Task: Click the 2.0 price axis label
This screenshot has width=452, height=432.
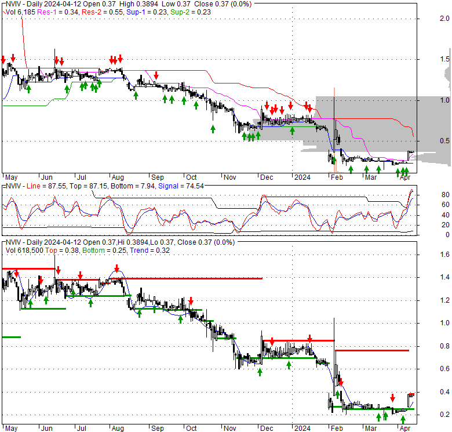Action: click(x=444, y=19)
